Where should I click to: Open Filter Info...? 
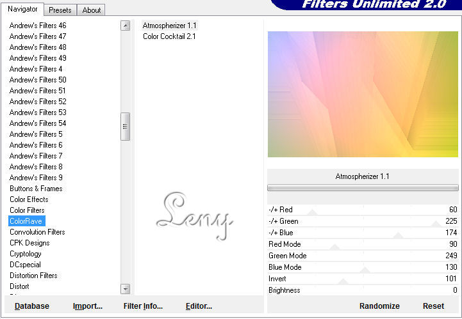143,306
